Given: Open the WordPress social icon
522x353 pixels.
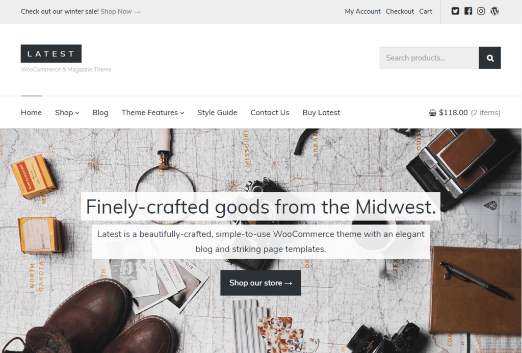Looking at the screenshot, I should click(x=494, y=11).
